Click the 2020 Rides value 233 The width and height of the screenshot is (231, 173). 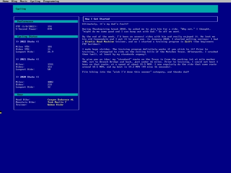(x=50, y=85)
